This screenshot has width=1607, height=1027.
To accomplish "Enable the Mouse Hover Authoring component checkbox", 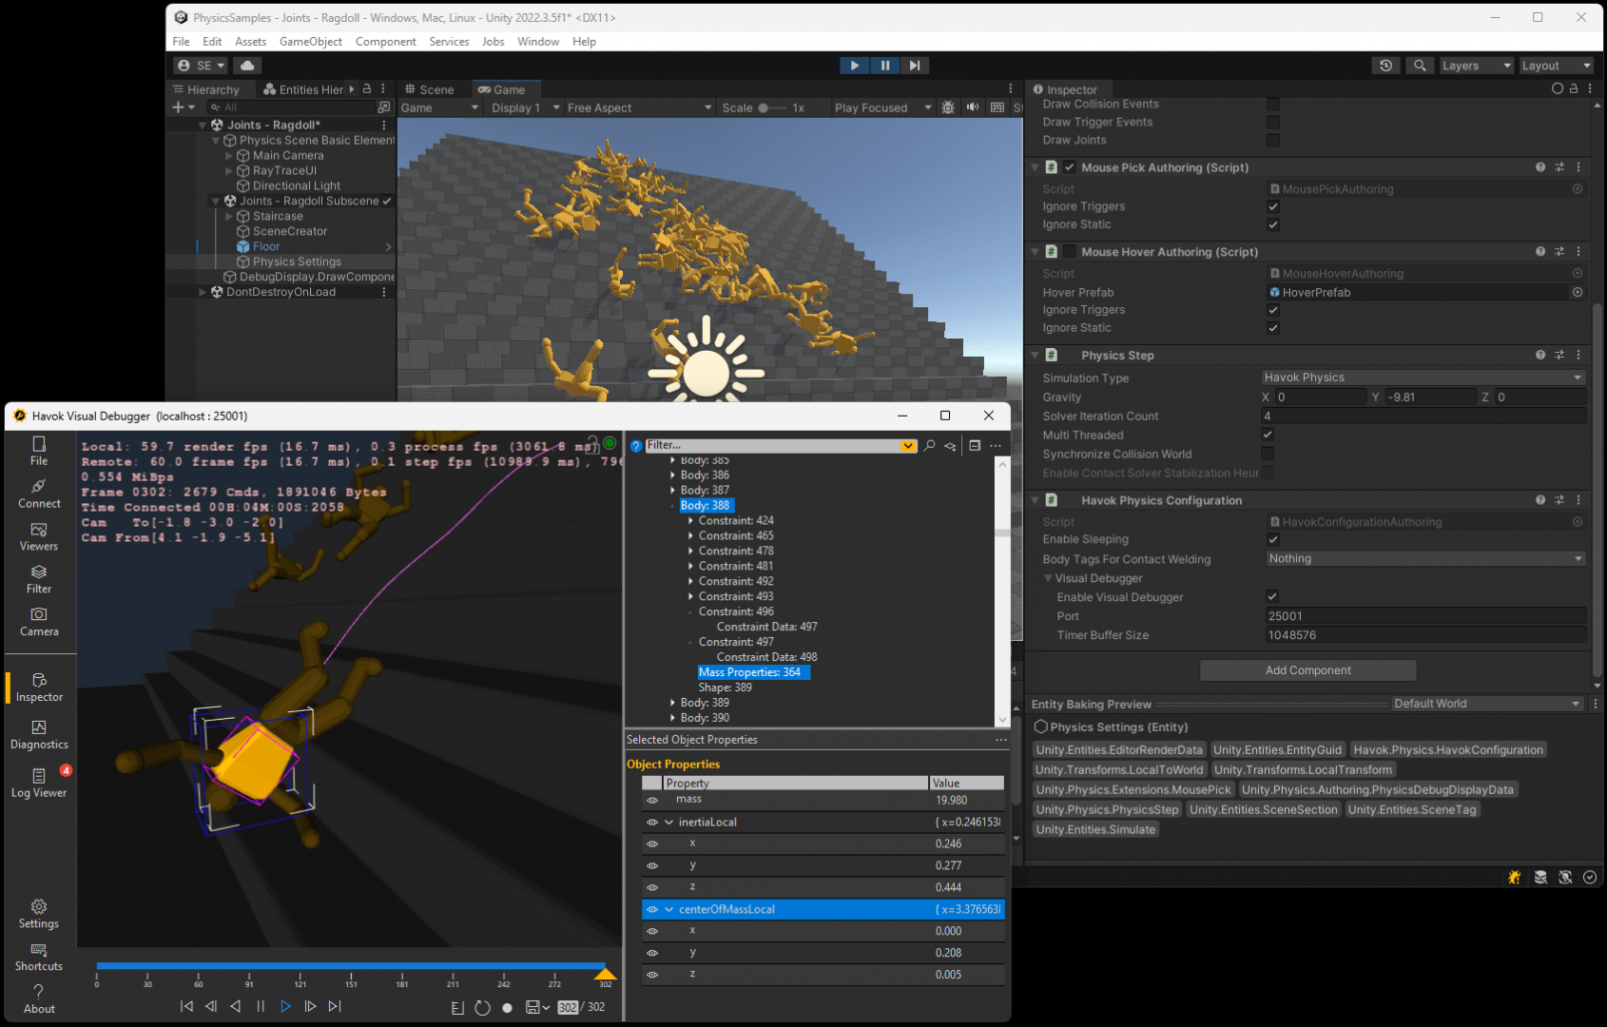I will (1070, 252).
